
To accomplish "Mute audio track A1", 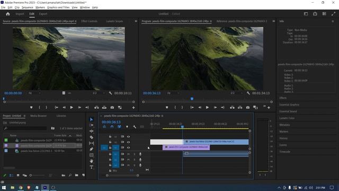I will pos(128,154).
